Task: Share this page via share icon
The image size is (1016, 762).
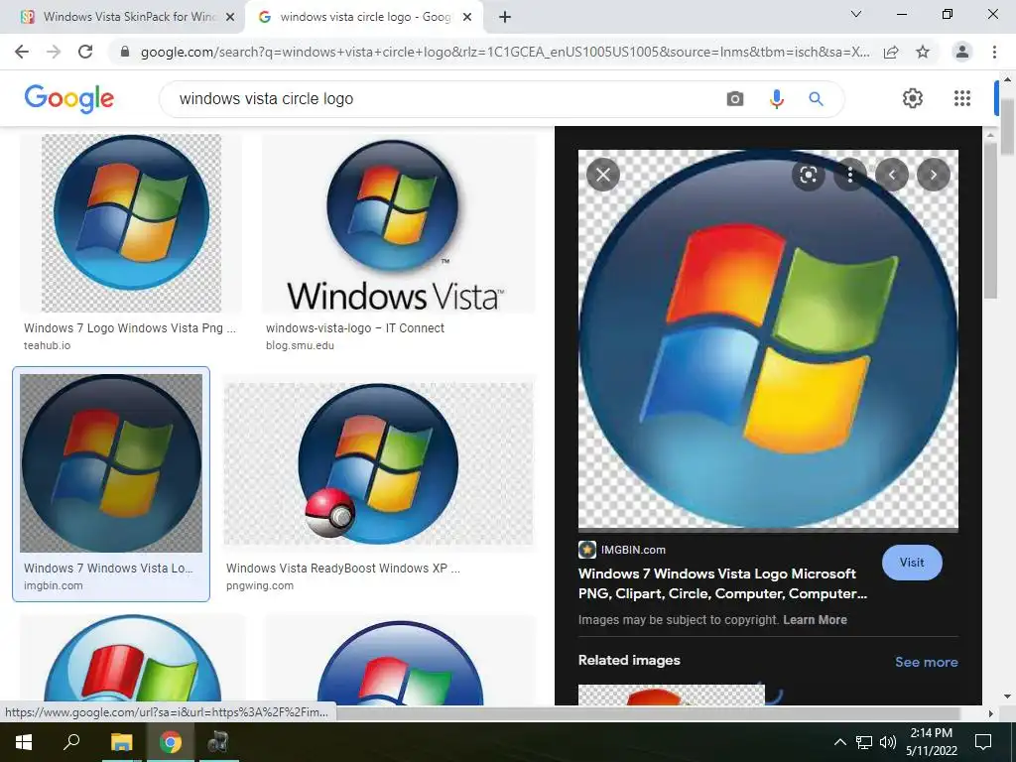Action: [x=891, y=52]
